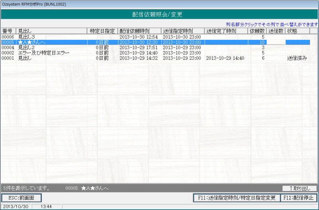Image resolution: width=319 pixels, height=210 pixels.
Task: Sort by 送信指定時刻 column header
Action: pos(183,31)
